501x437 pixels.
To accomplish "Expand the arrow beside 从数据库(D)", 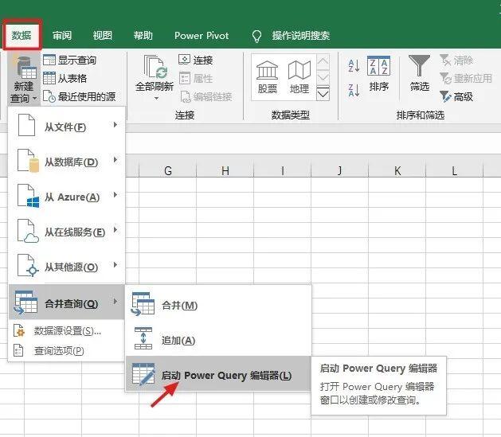I will pos(115,160).
